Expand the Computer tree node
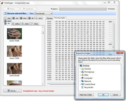Image resolution: width=126 pixels, height=101 pixels. tap(80, 78)
